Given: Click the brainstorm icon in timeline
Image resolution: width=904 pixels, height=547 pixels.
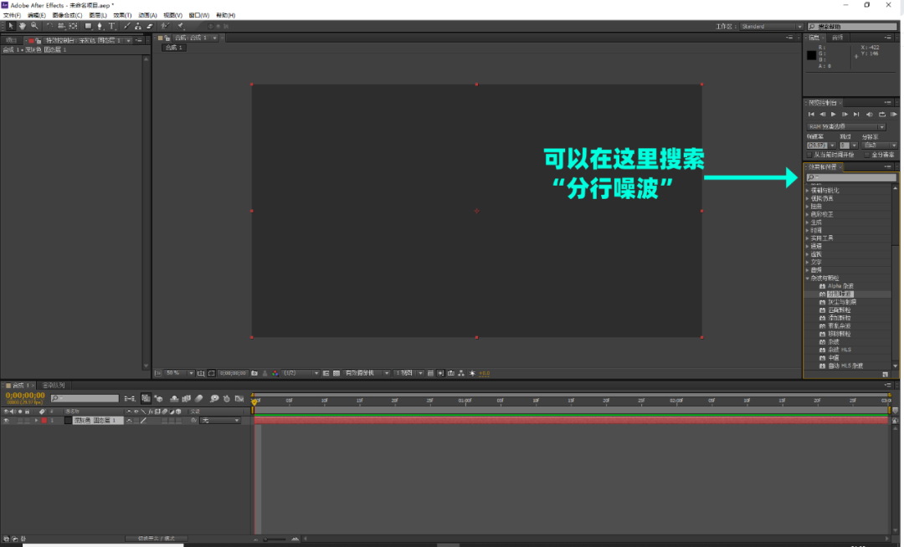Looking at the screenshot, I should (x=214, y=398).
